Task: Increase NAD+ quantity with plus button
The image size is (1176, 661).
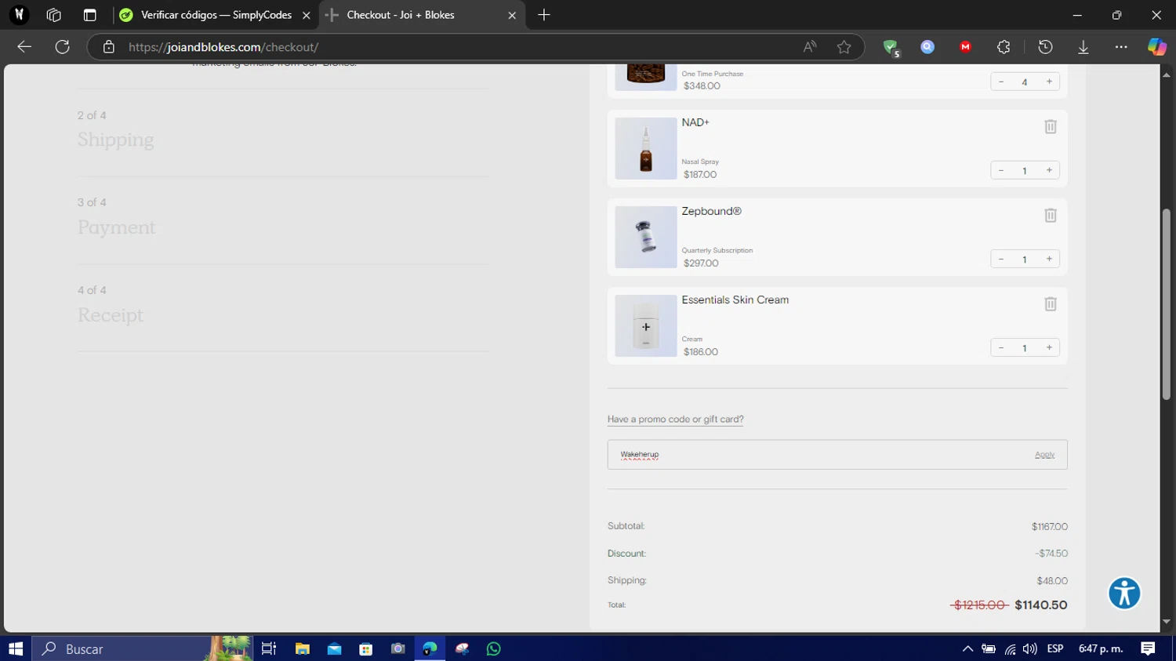Action: [1049, 170]
